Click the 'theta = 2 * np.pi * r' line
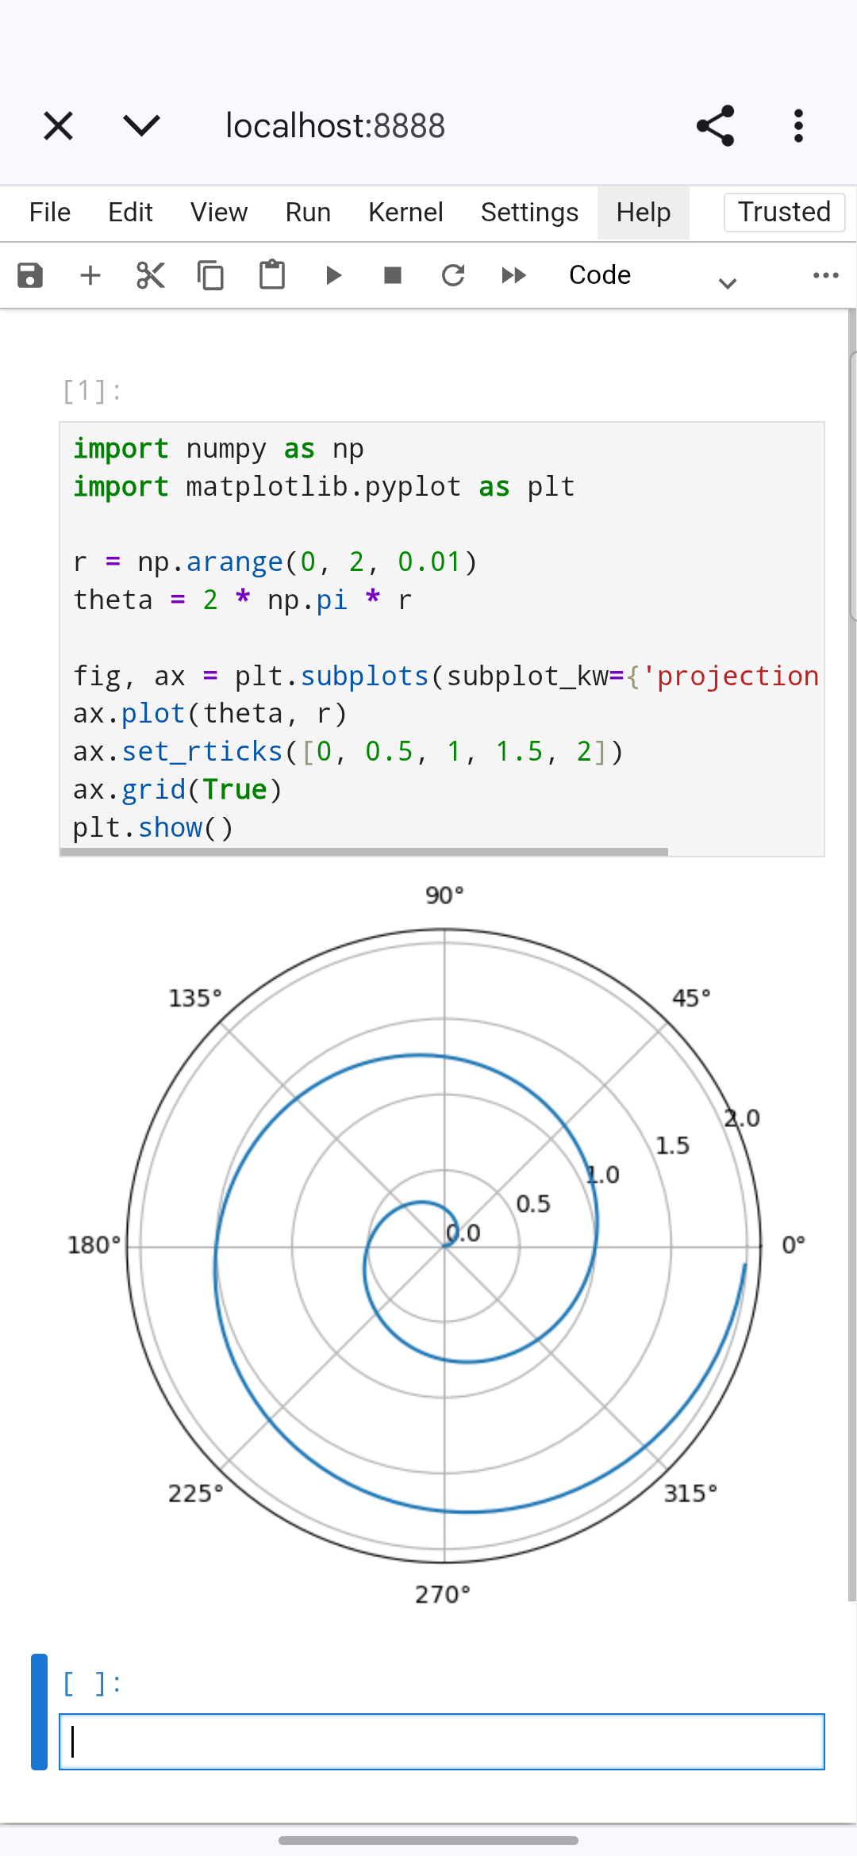 pos(243,600)
